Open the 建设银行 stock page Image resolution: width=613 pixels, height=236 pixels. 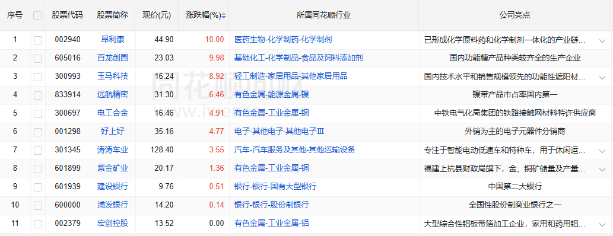pyautogui.click(x=113, y=186)
